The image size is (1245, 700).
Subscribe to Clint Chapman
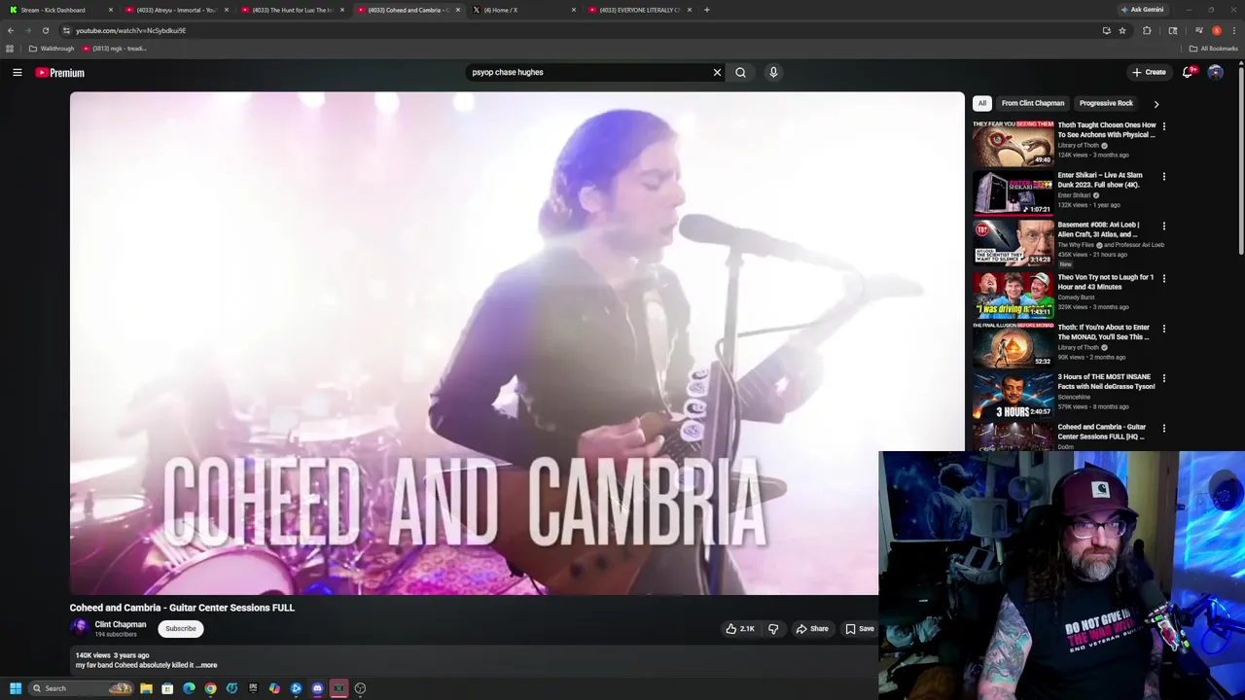[x=181, y=629]
